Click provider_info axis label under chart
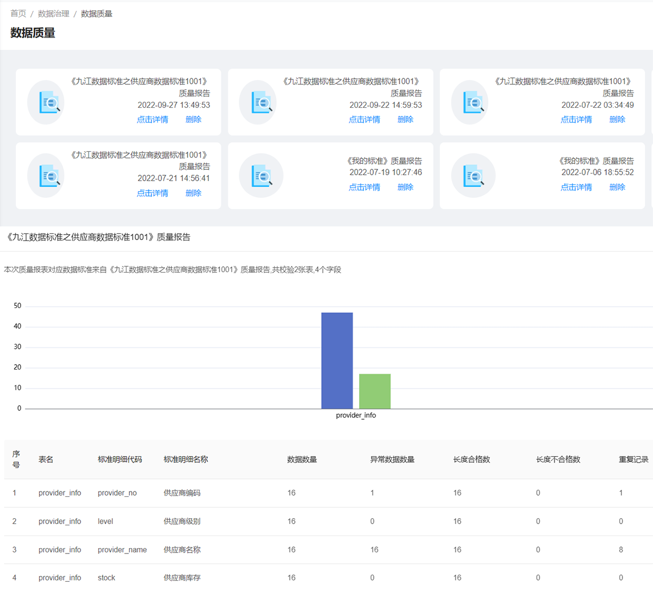Screen dimensions: 653x590 coord(356,415)
